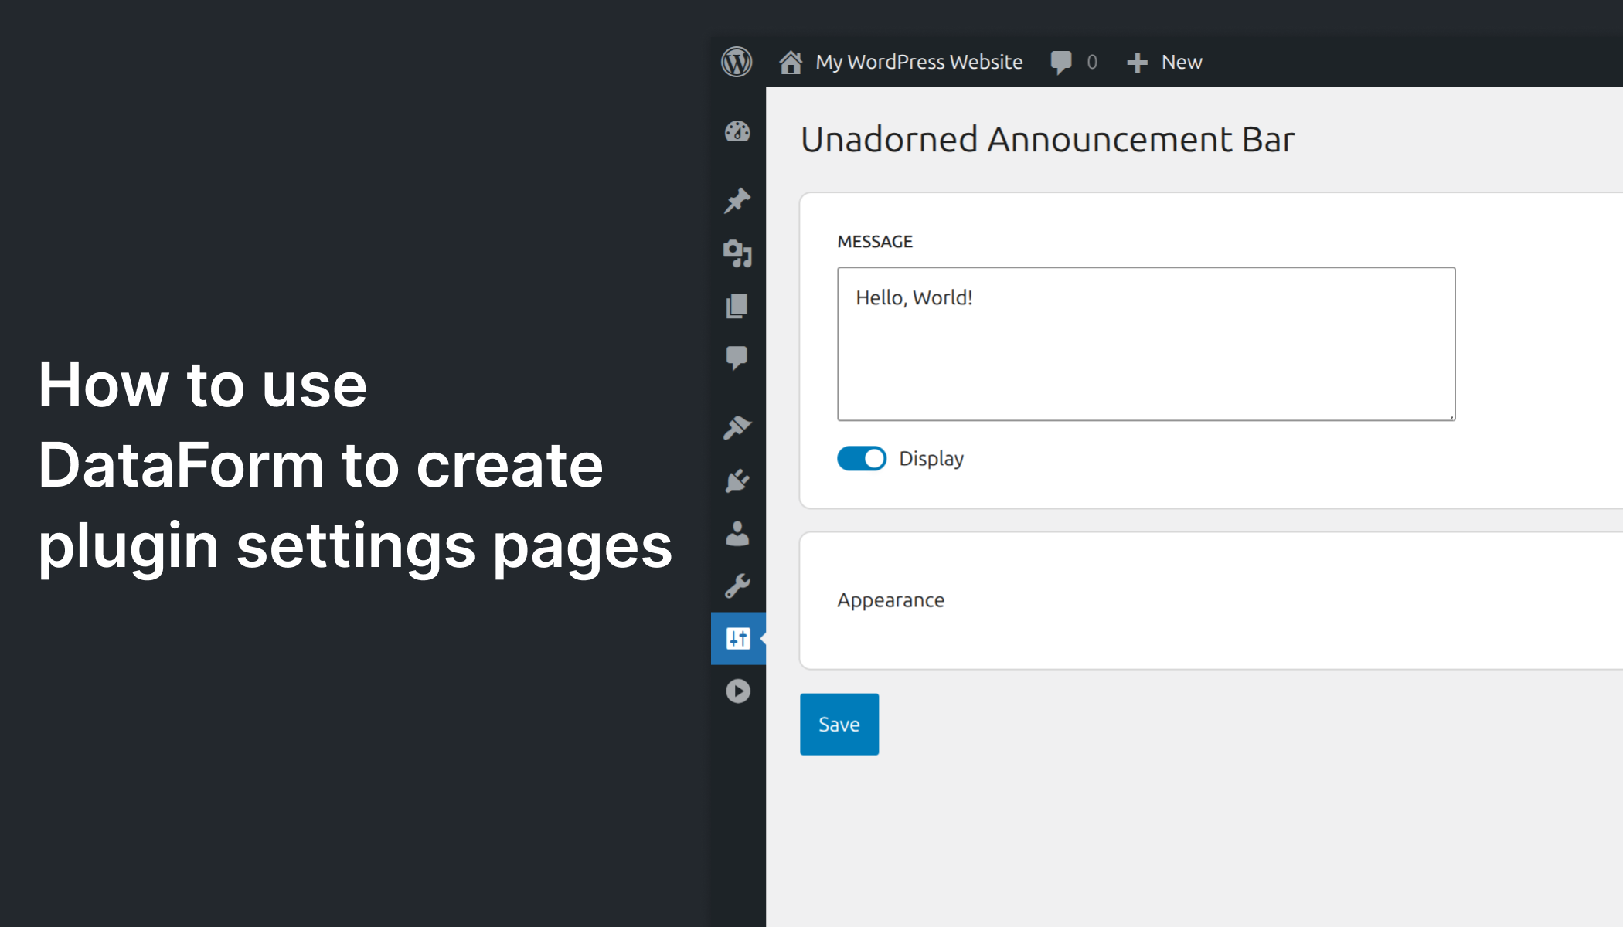Open Appearance via the paintbrush icon
Screen dimensions: 1623x927
(x=737, y=427)
